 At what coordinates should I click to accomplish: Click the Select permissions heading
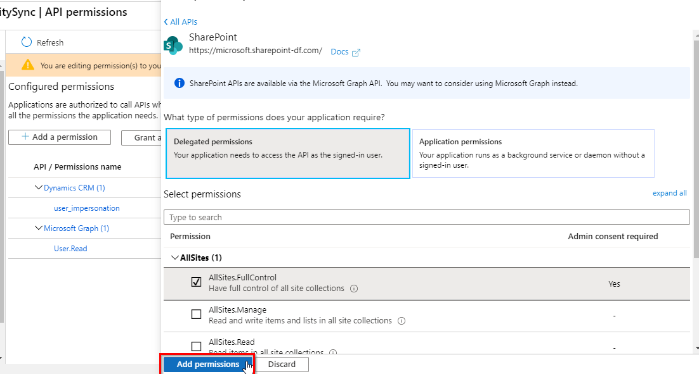[202, 194]
